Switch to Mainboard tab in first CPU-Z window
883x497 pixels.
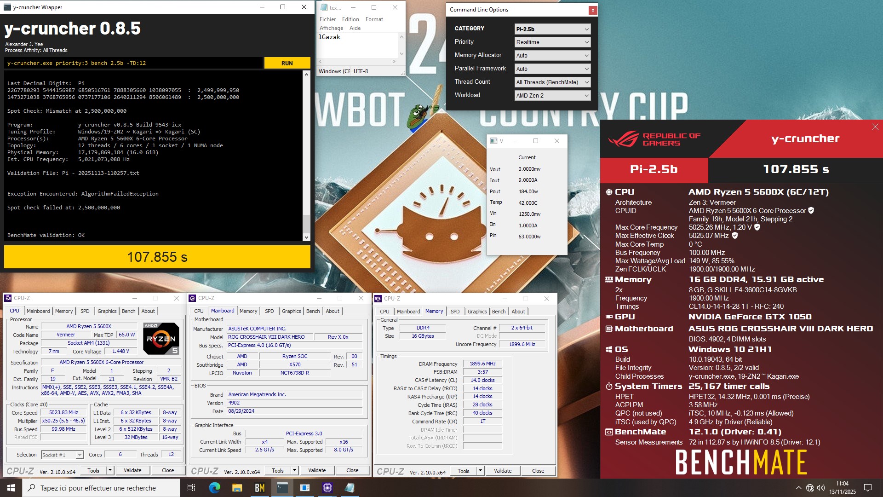pyautogui.click(x=38, y=311)
